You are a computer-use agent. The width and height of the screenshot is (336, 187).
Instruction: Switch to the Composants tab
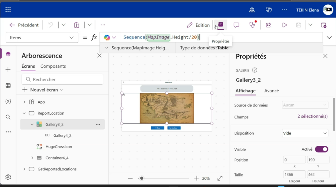coord(53,66)
